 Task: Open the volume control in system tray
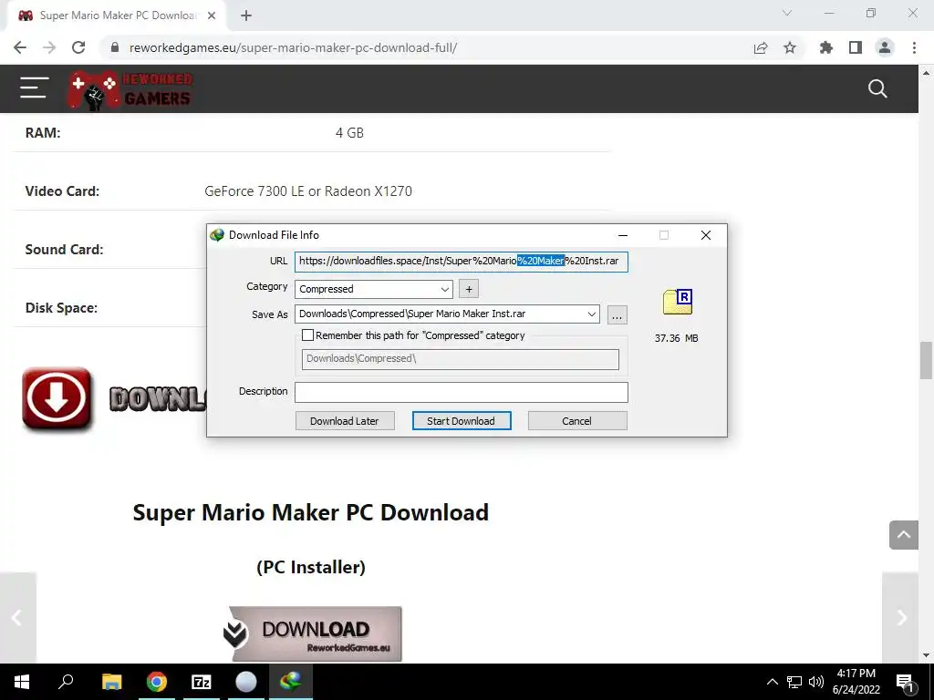(816, 682)
